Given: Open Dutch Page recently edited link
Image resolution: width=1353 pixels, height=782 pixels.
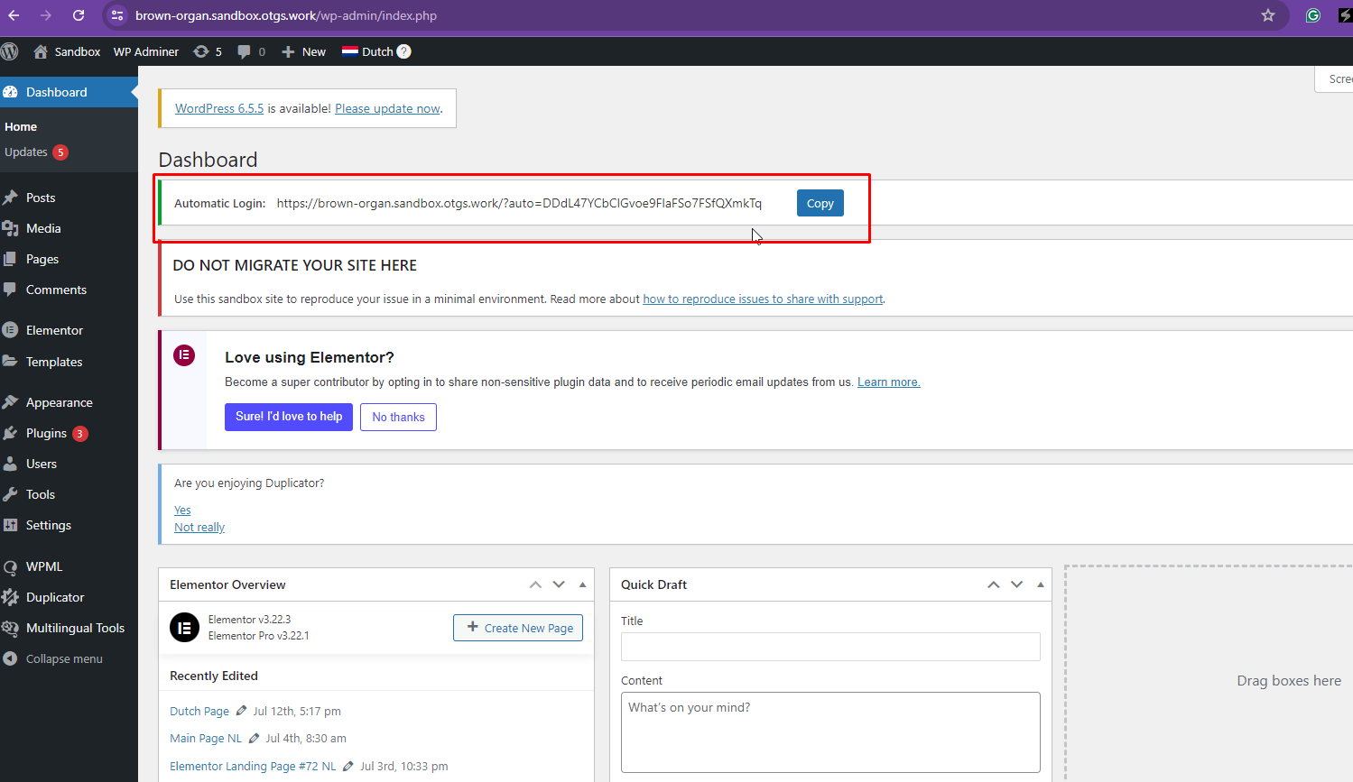Looking at the screenshot, I should pyautogui.click(x=199, y=711).
